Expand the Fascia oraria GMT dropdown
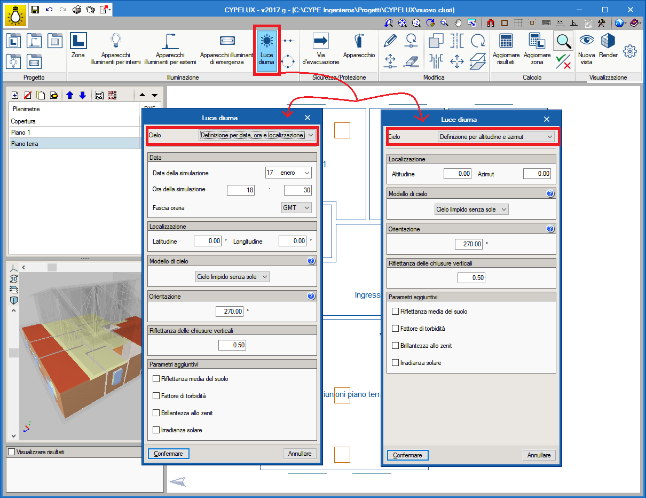 [x=297, y=207]
